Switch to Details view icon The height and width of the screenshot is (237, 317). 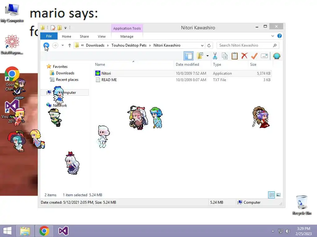coord(271,195)
